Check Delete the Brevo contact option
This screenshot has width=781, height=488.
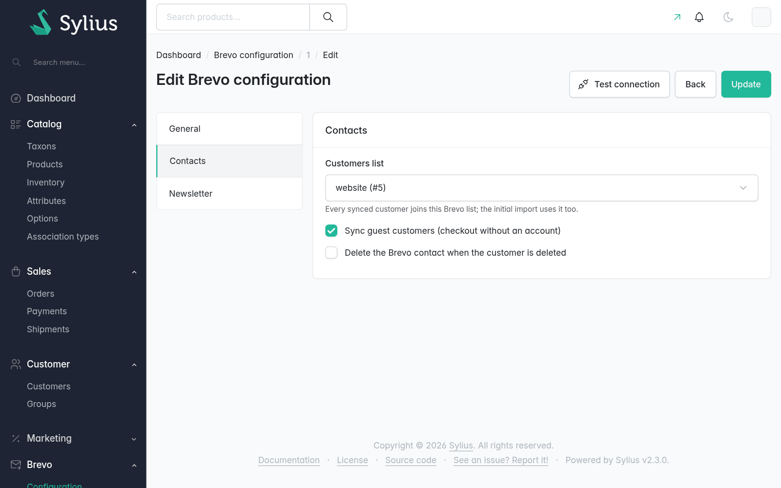[331, 253]
